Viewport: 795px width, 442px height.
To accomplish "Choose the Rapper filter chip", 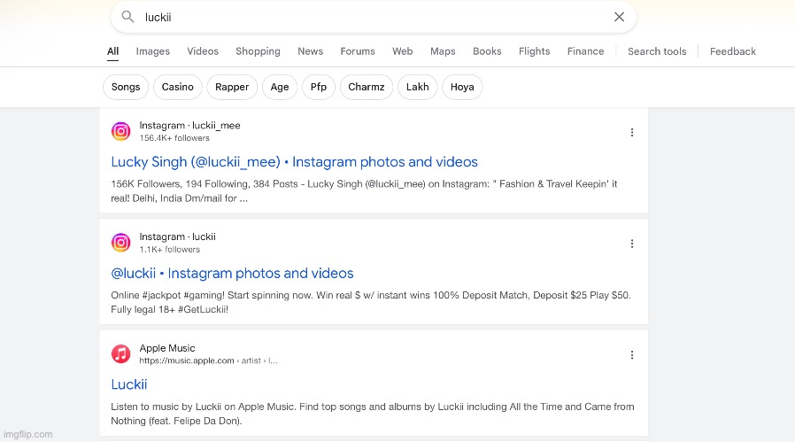I will (232, 87).
